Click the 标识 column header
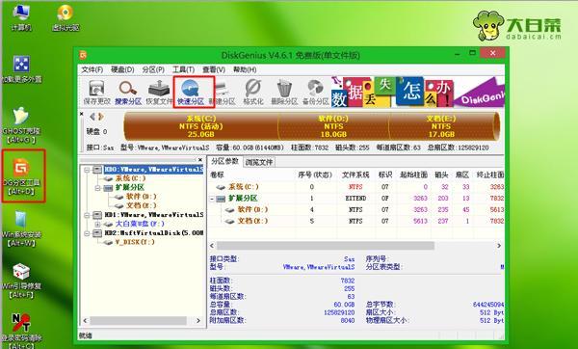The image size is (578, 349). [x=385, y=174]
